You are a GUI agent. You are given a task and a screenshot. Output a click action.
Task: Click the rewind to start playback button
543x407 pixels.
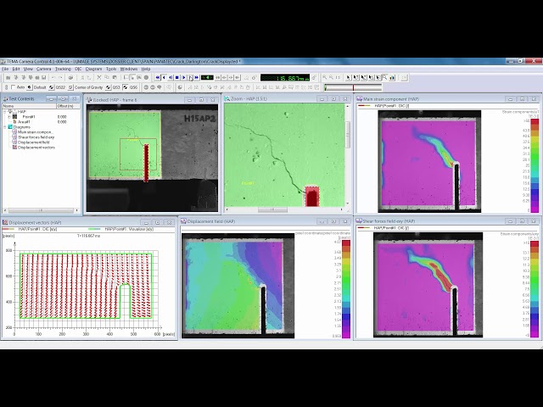click(x=158, y=77)
